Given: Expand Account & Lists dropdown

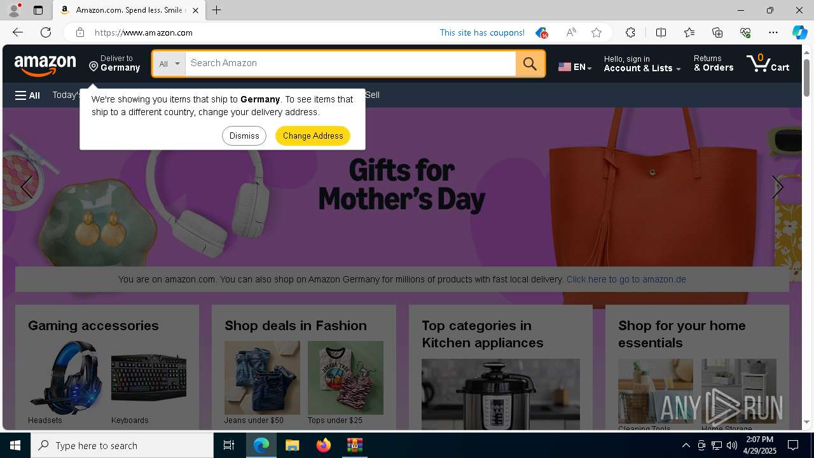Looking at the screenshot, I should click(x=642, y=64).
